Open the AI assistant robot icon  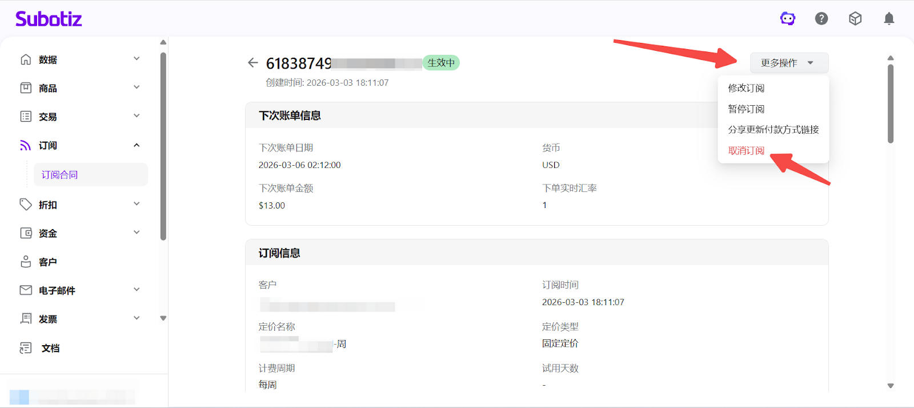tap(788, 19)
